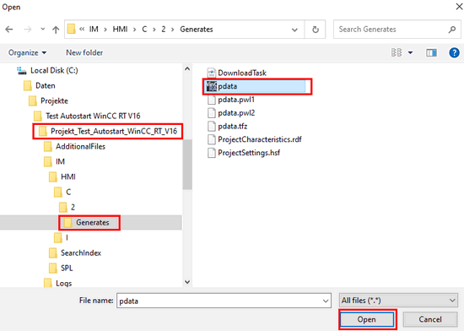Close the Open dialog window
This screenshot has width=464, height=331.
[x=459, y=7]
